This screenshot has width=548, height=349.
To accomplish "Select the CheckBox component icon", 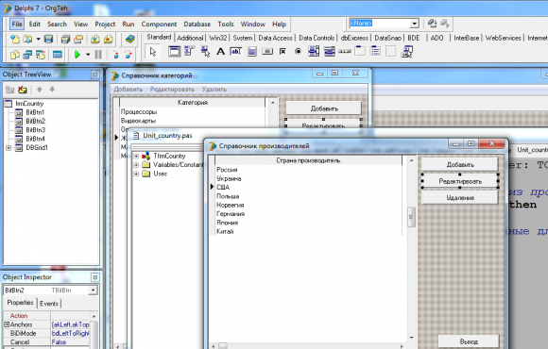I will point(283,52).
